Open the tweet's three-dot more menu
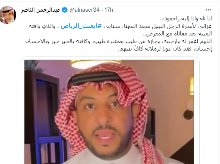The height and width of the screenshot is (164, 220). click(x=208, y=10)
